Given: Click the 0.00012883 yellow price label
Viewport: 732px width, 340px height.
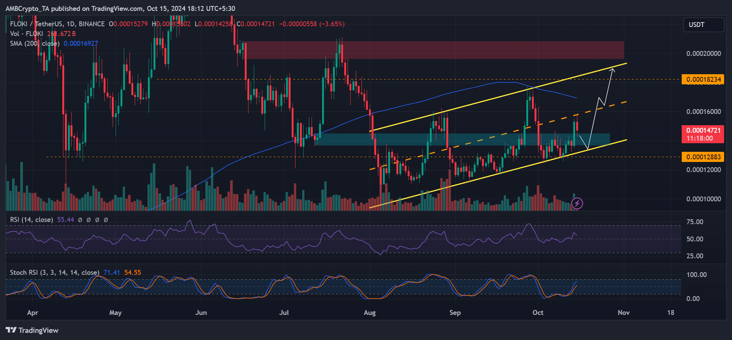Looking at the screenshot, I should point(703,157).
